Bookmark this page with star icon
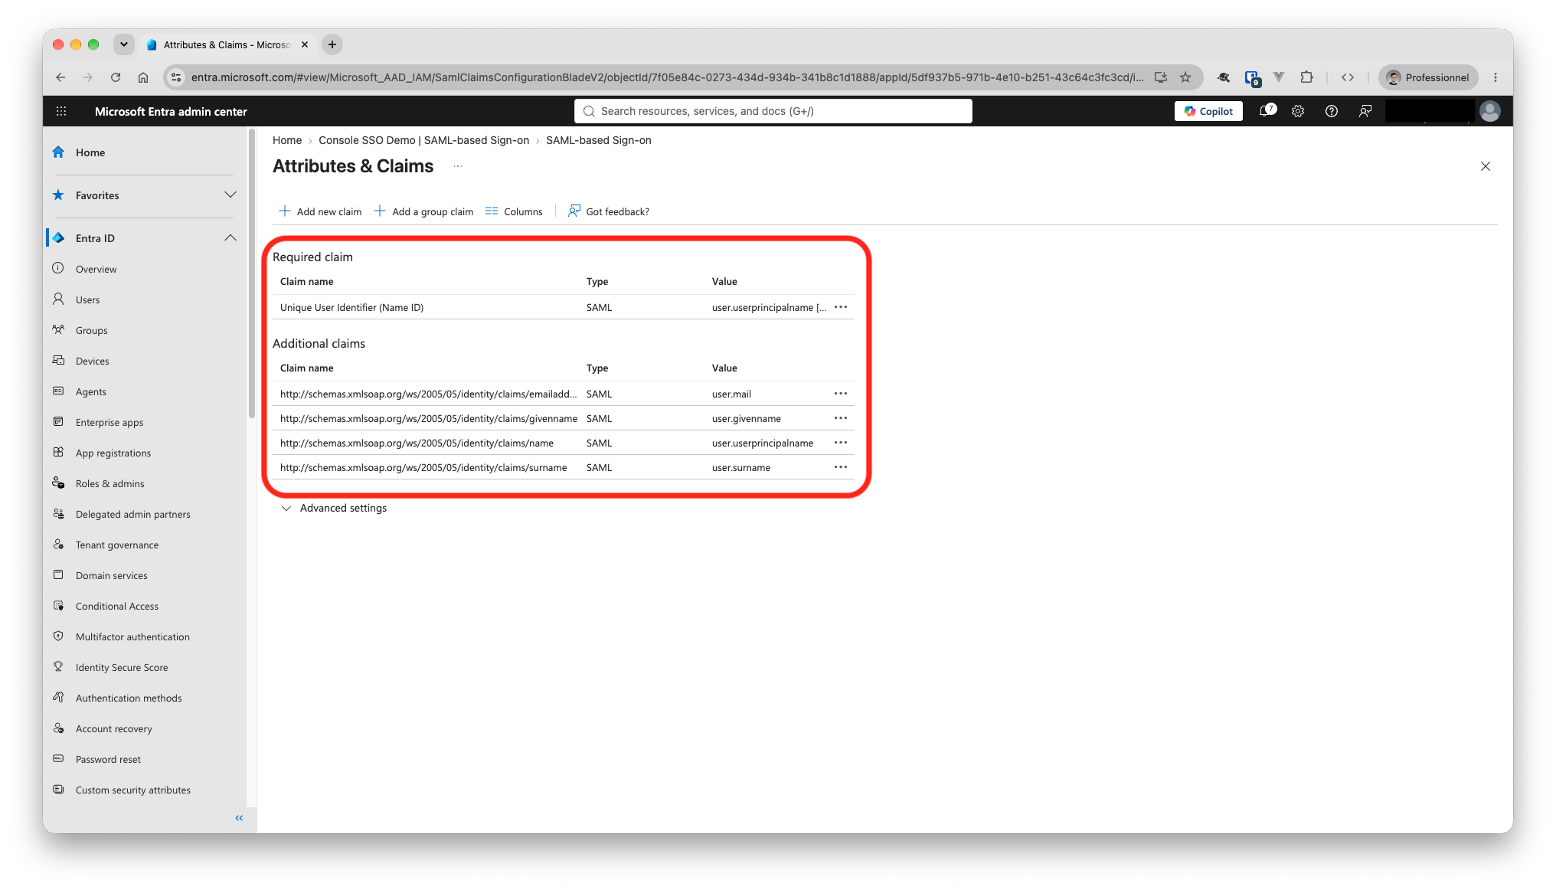This screenshot has height=890, width=1556. 1185,77
